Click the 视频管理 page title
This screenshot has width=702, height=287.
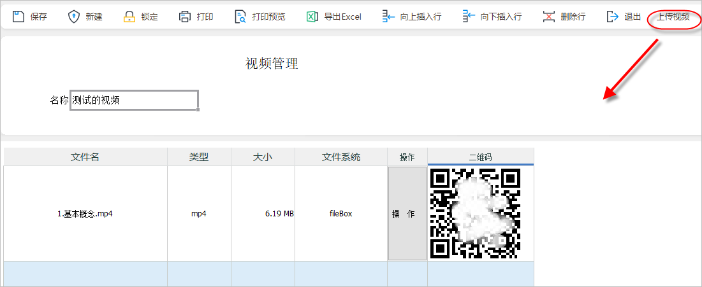[272, 64]
